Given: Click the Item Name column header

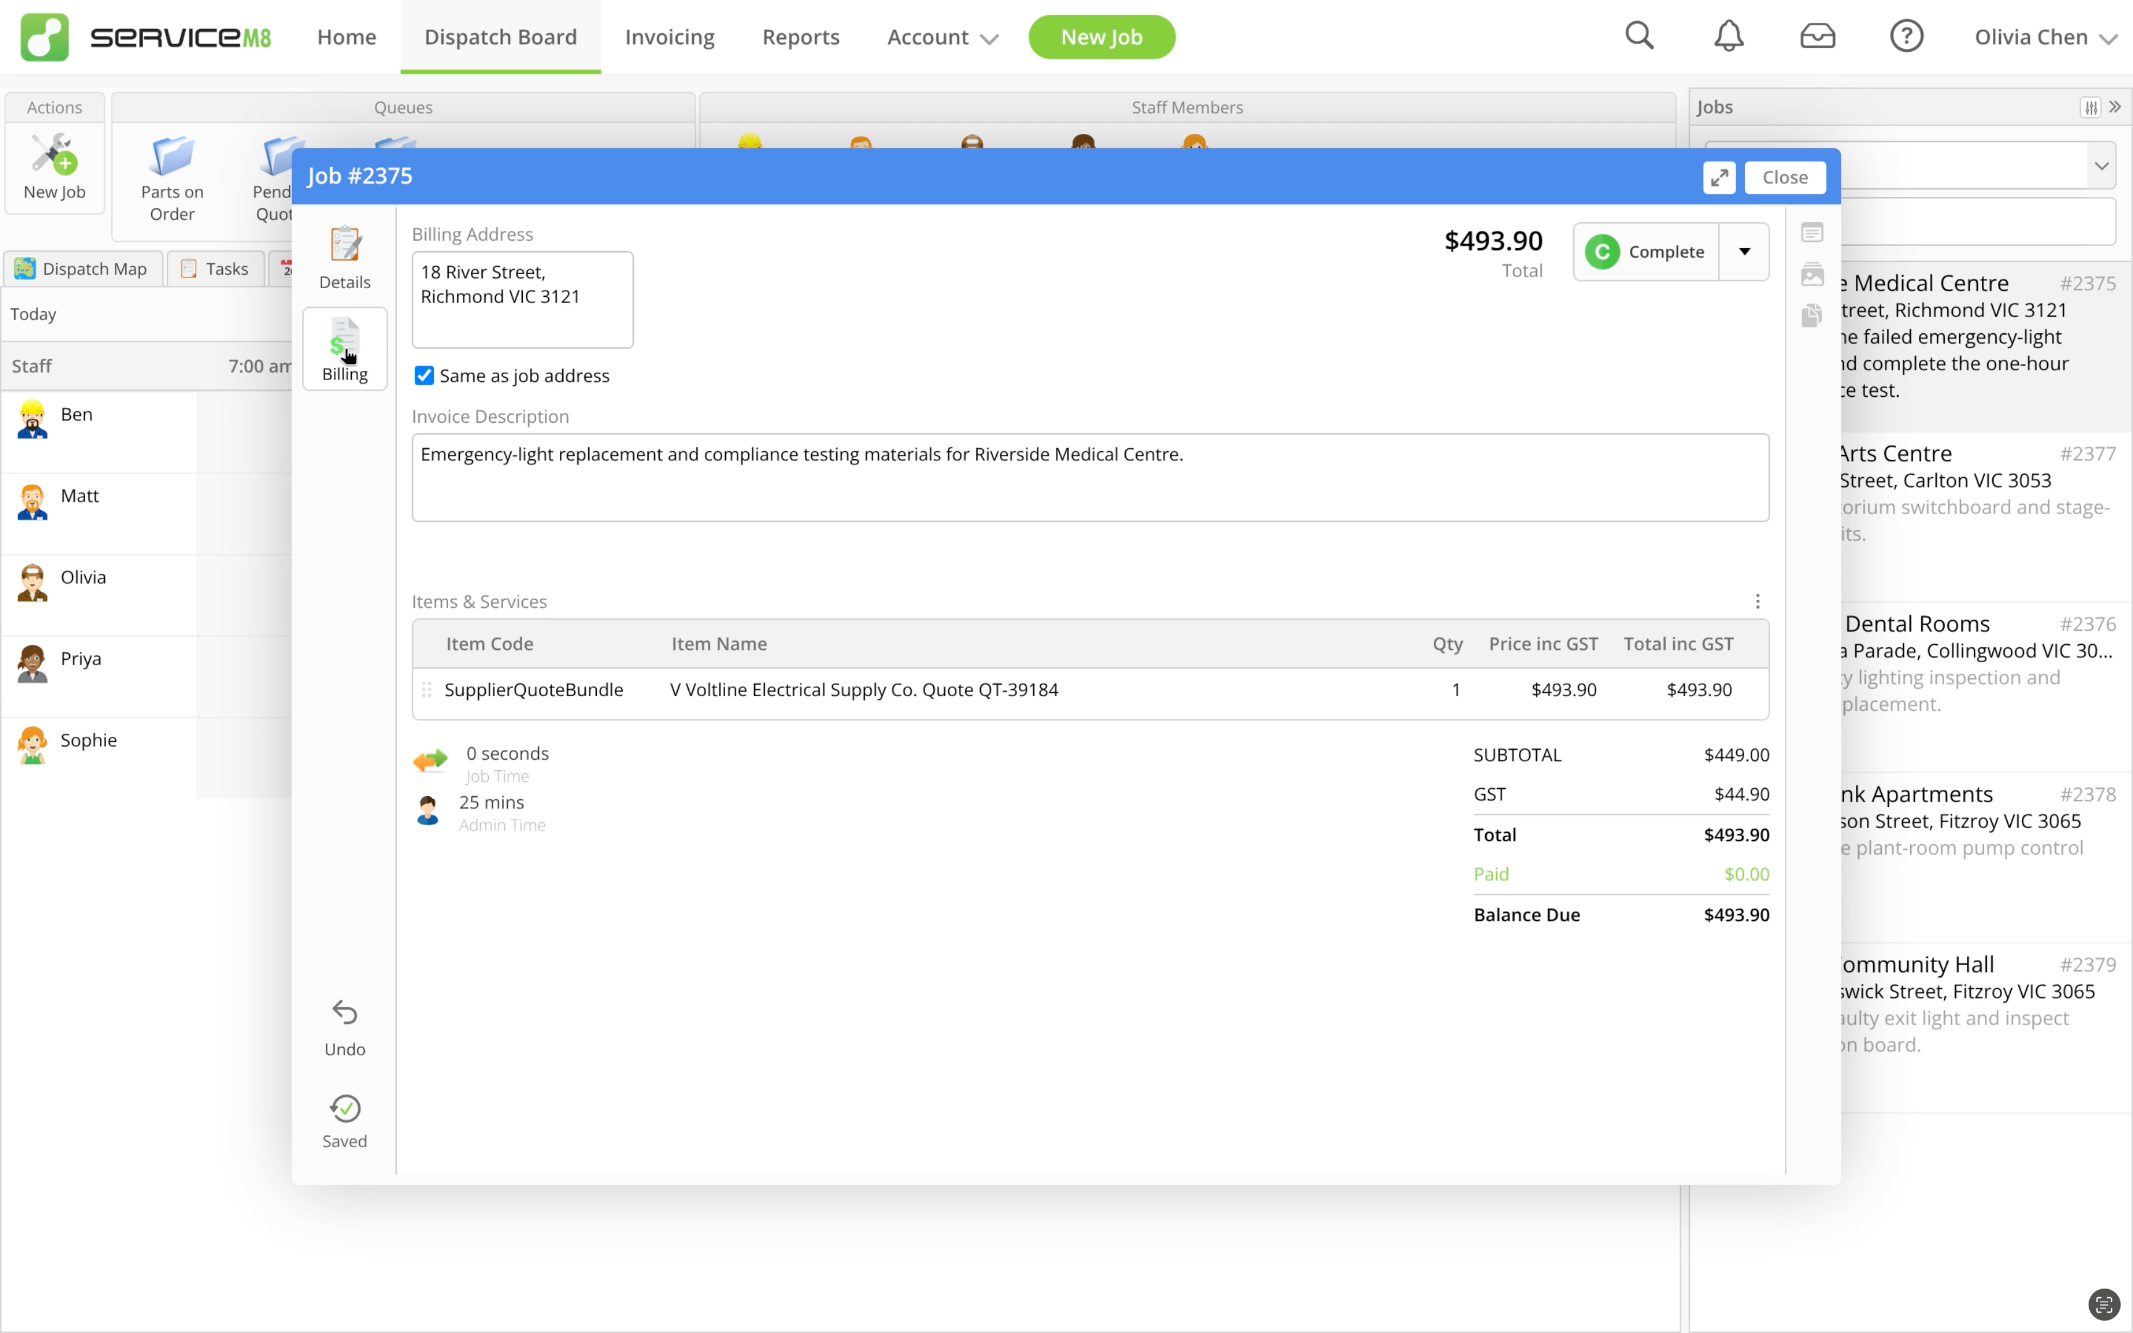Looking at the screenshot, I should (x=719, y=644).
